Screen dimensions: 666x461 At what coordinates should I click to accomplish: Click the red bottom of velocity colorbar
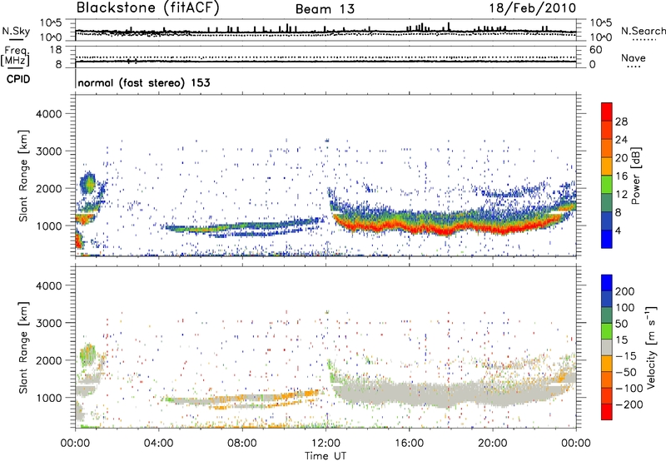pyautogui.click(x=607, y=412)
